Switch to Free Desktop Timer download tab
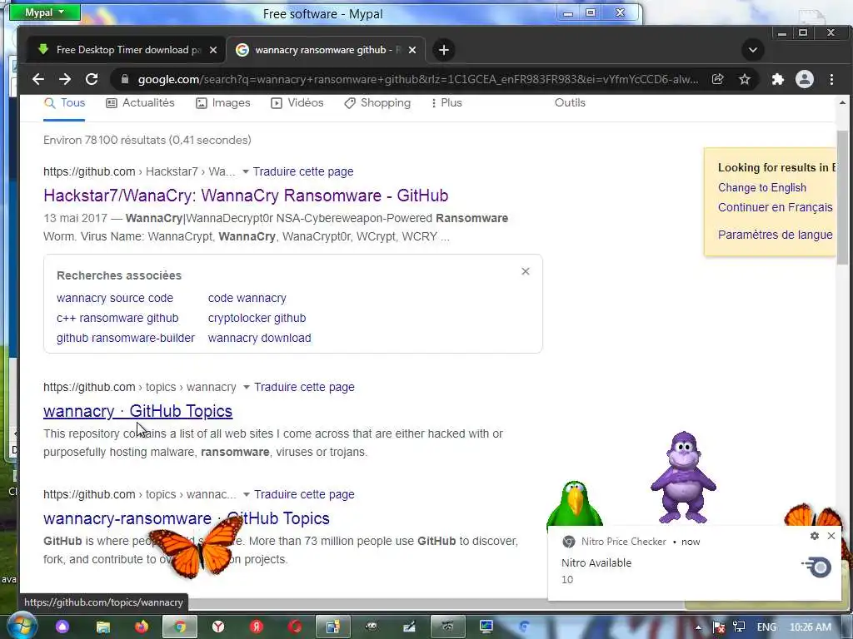Screen dimensions: 853x639 125,50
